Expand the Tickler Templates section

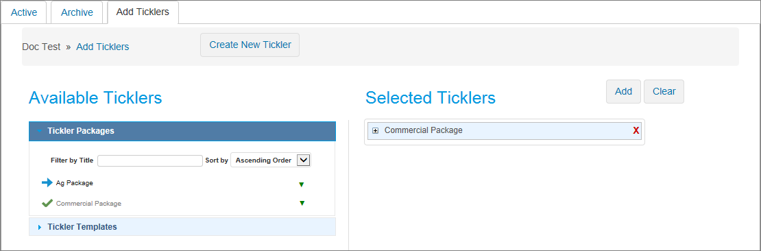(182, 227)
